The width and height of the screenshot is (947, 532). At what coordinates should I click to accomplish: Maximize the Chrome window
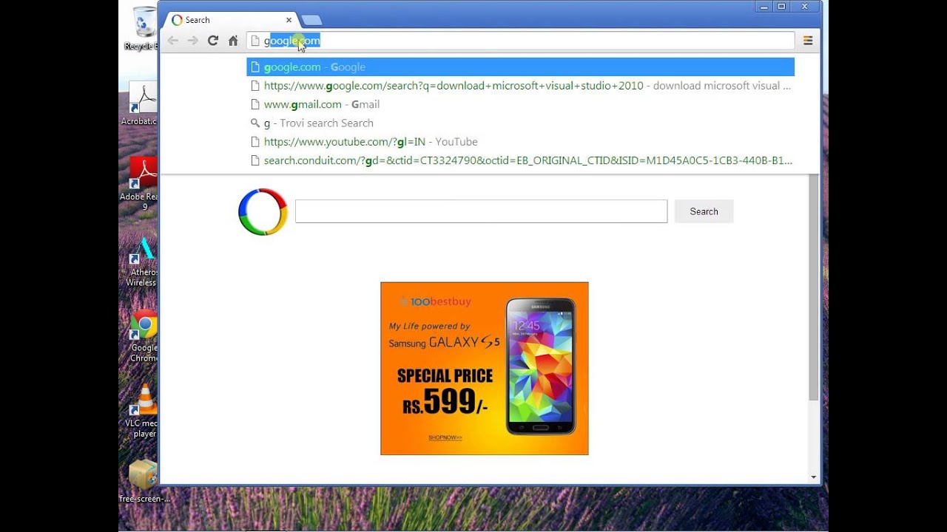(781, 7)
